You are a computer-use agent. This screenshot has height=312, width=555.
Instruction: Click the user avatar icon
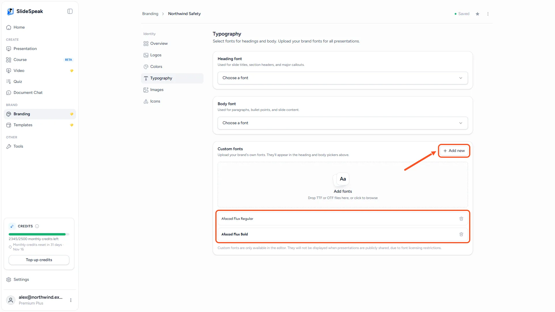coord(11,300)
